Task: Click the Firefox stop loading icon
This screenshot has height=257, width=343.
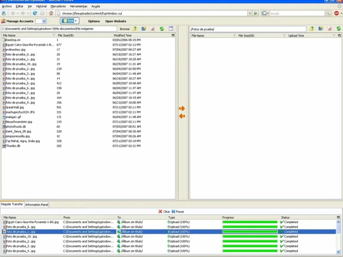Action: (x=42, y=13)
